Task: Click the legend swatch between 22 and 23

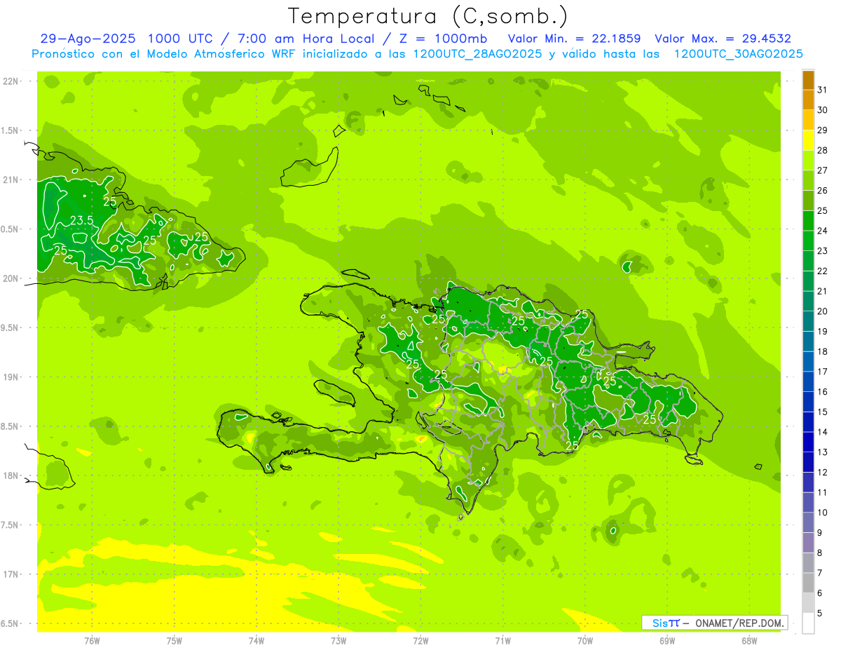Action: click(x=808, y=261)
